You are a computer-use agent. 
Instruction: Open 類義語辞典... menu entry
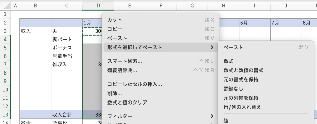(122, 70)
